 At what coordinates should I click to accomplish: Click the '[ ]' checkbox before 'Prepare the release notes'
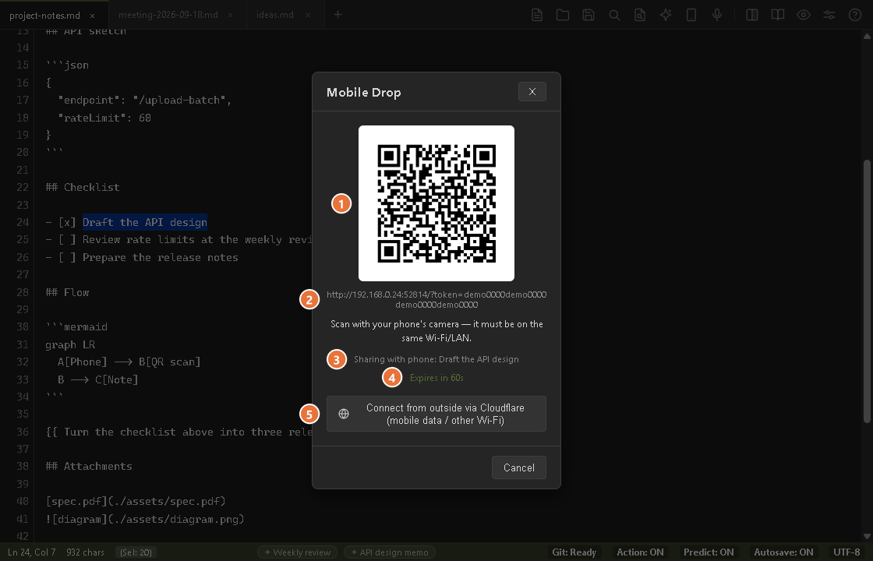[67, 257]
